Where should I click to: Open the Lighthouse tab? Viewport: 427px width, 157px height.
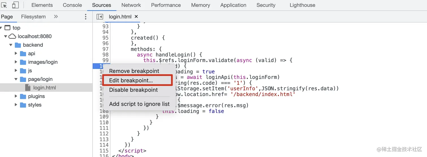[x=302, y=5]
